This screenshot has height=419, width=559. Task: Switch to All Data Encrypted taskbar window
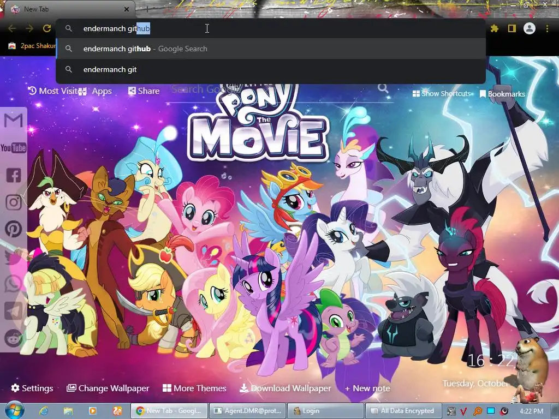(403, 411)
